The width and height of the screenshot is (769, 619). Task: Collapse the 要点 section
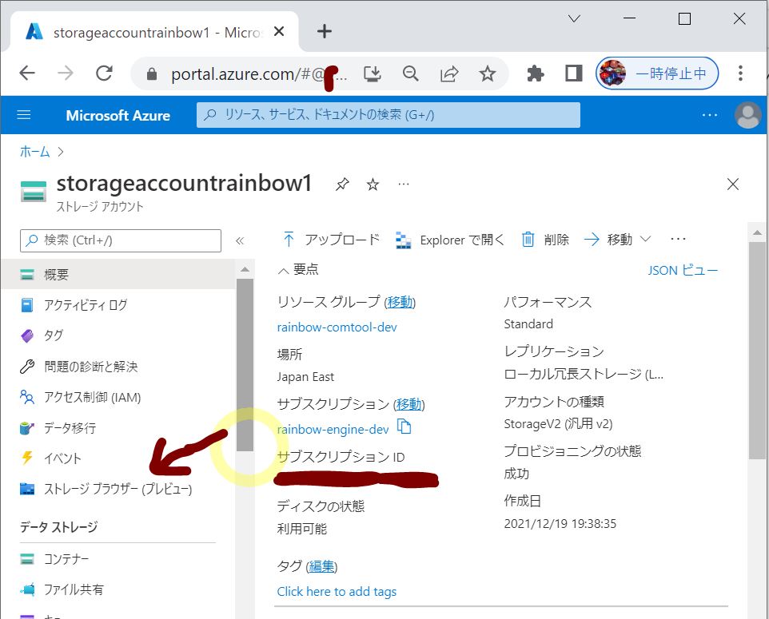click(x=298, y=269)
